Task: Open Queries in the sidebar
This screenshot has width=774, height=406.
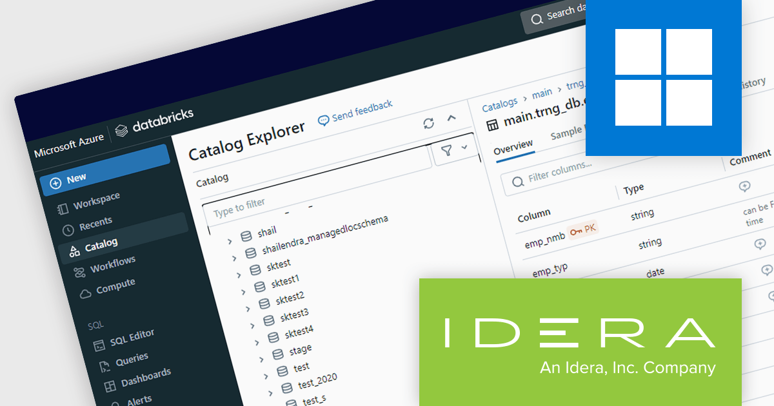Action: tap(132, 360)
